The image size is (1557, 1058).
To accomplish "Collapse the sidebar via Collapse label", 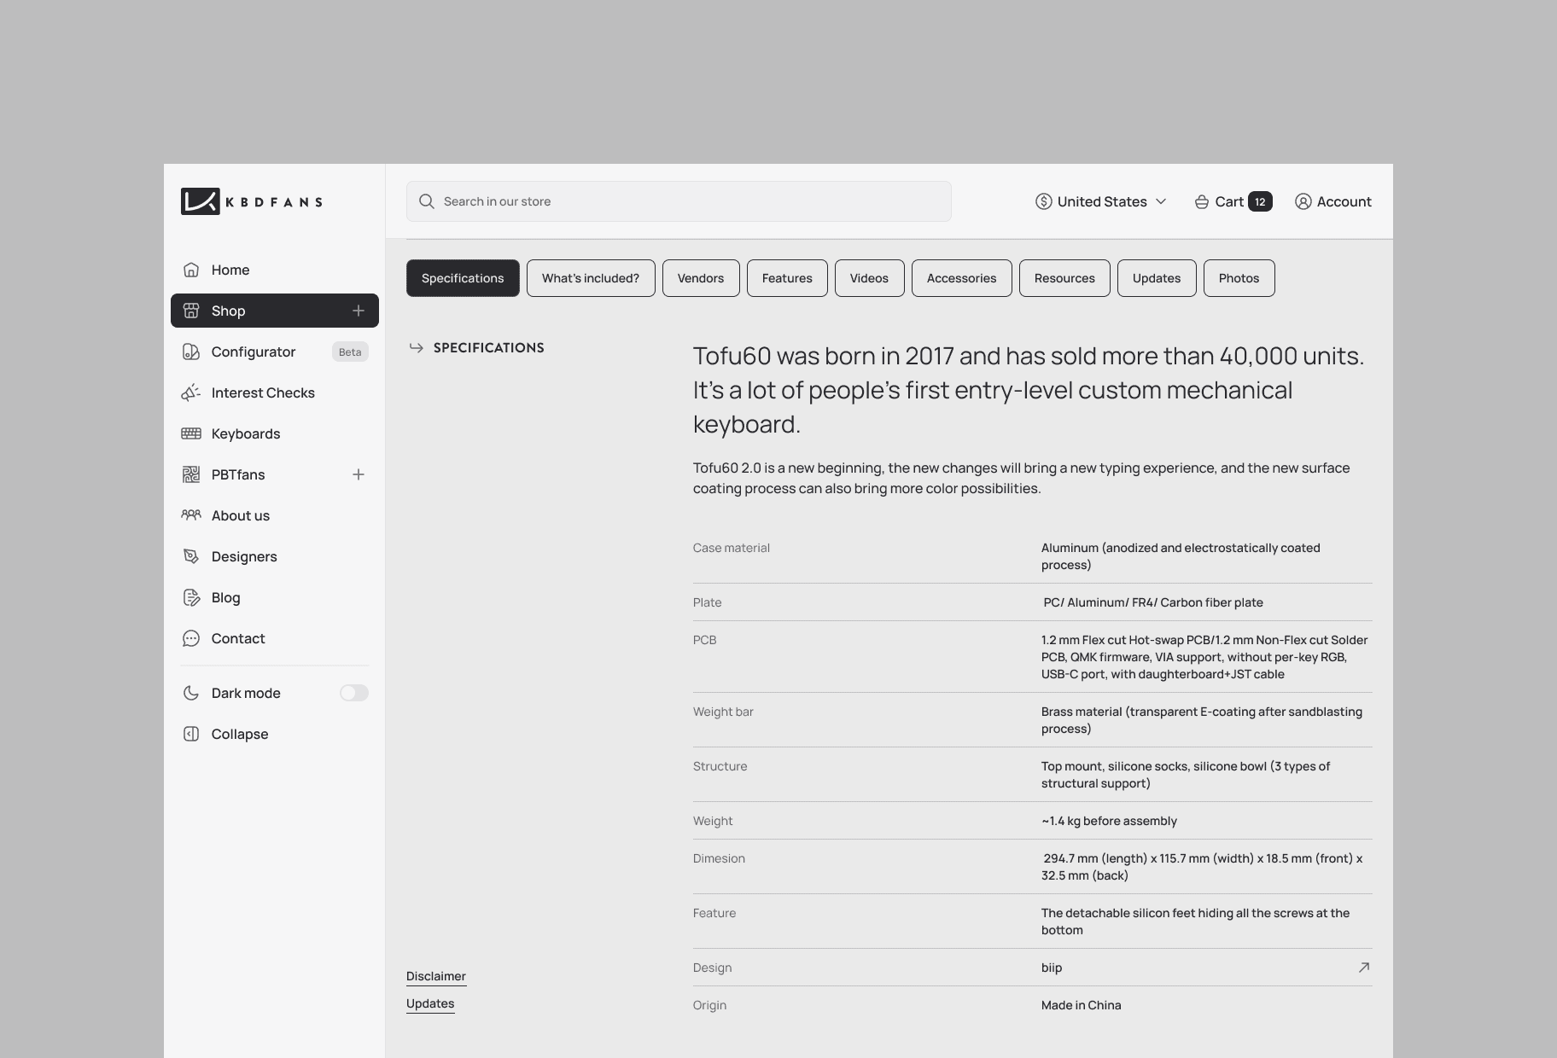I will pyautogui.click(x=240, y=734).
